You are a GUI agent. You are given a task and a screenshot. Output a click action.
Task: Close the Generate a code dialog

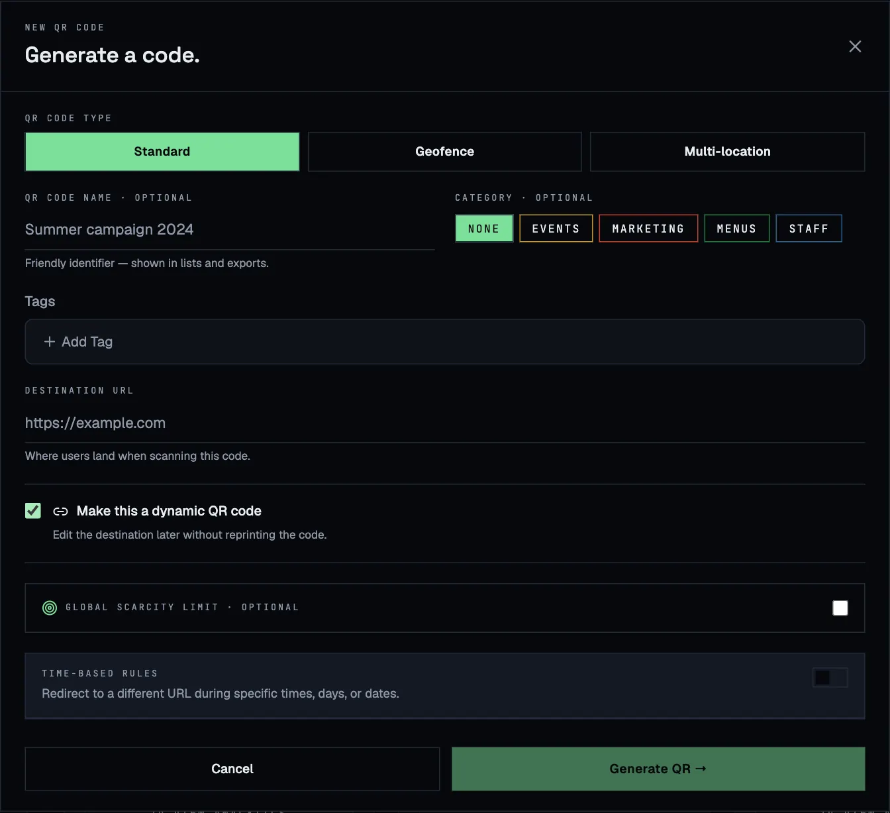(855, 46)
